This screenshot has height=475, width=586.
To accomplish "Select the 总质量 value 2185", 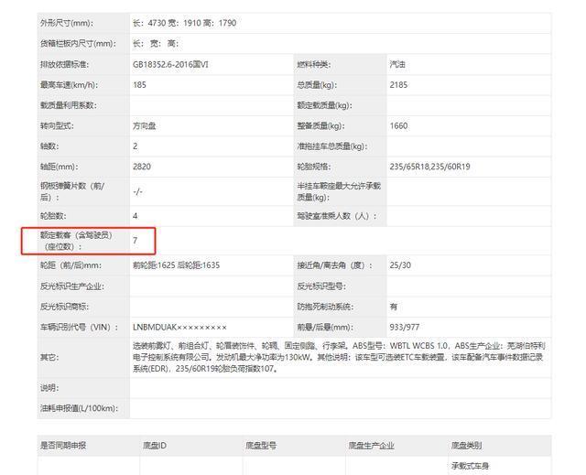I will 399,84.
